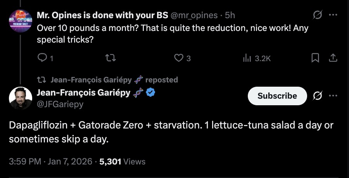
Task: Subscribe to Jean-François Gariépy
Action: [x=277, y=96]
